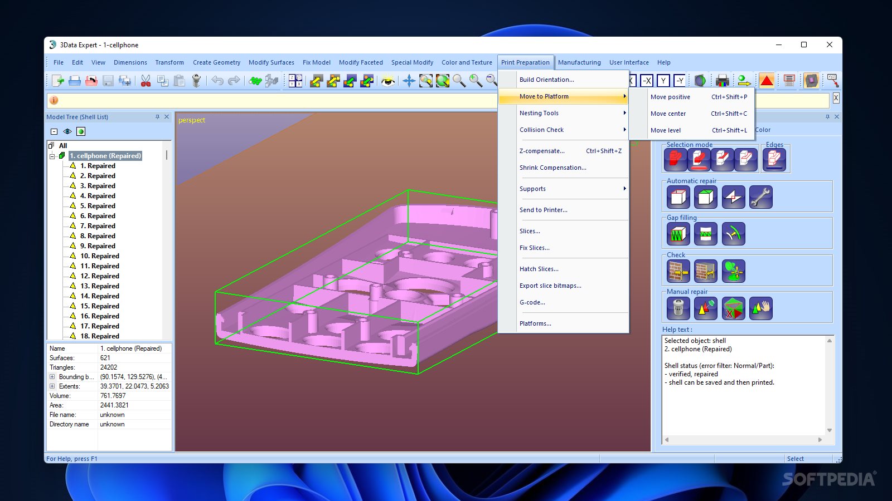Choose Move positive from the submenu
Image resolution: width=892 pixels, height=501 pixels.
[x=692, y=97]
